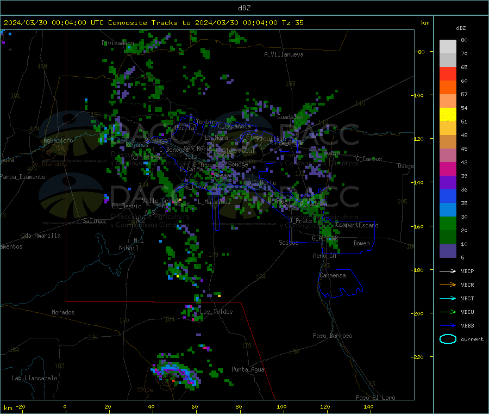Click the Paso_El_Loro map label
489x414 pixels.
point(375,398)
